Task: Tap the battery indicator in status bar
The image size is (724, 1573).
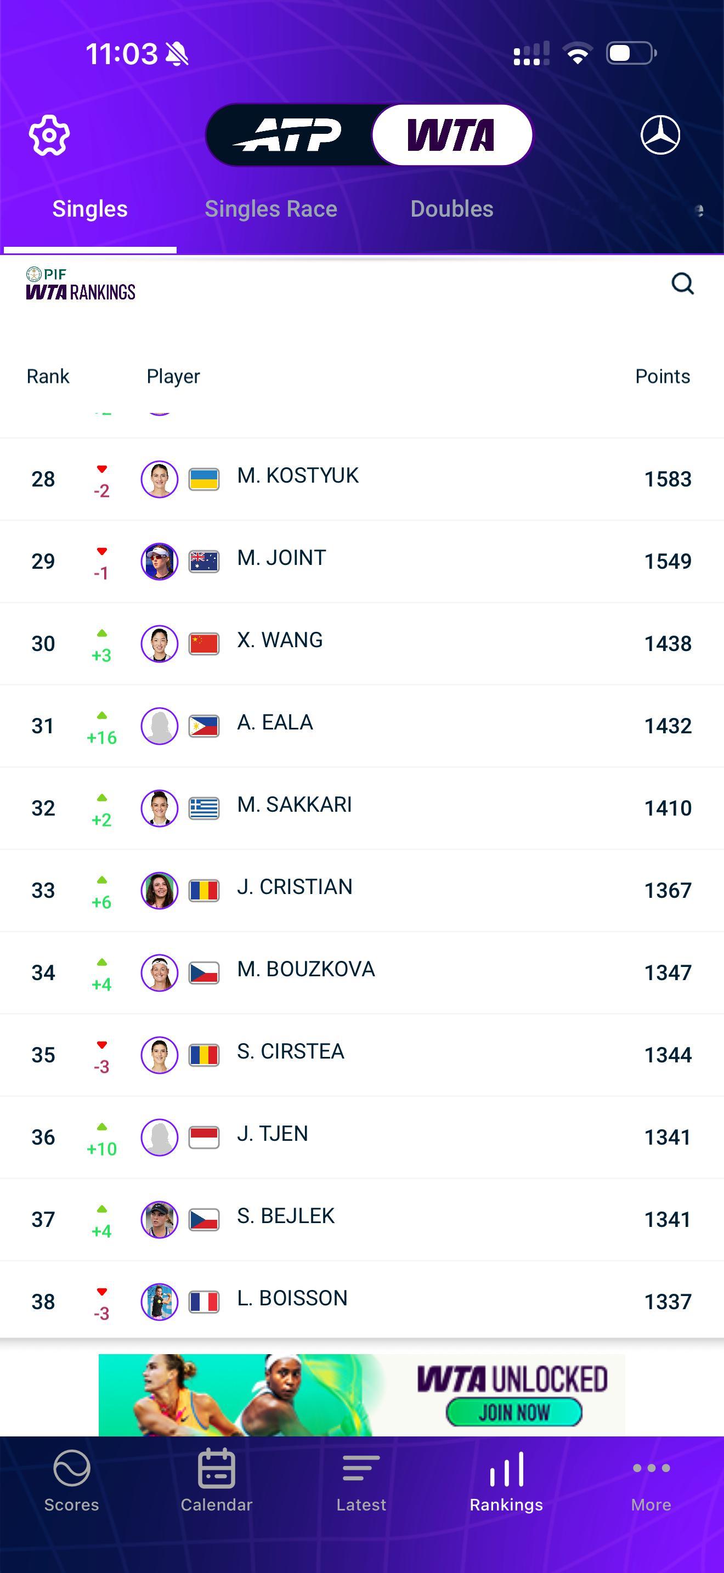Action: point(629,54)
